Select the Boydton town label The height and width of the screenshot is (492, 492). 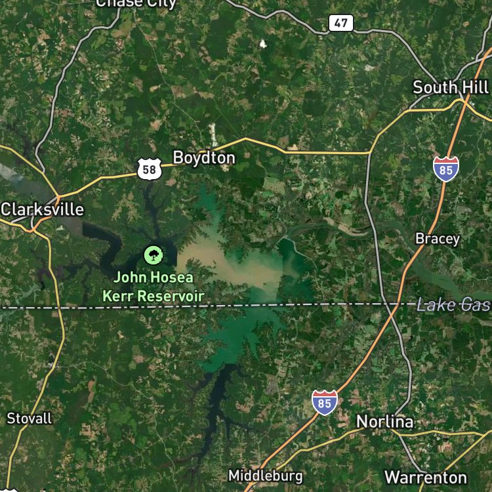204,157
